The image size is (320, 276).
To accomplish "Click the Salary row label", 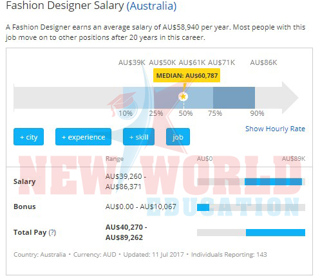I will pyautogui.click(x=24, y=181).
